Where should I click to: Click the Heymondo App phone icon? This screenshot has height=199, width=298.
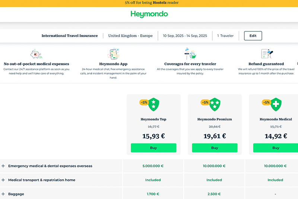[113, 54]
